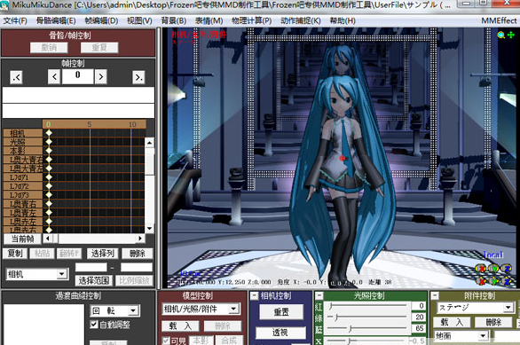
Task: Collapse the 相机控制 panel with its minus icon
Action: pos(254,295)
